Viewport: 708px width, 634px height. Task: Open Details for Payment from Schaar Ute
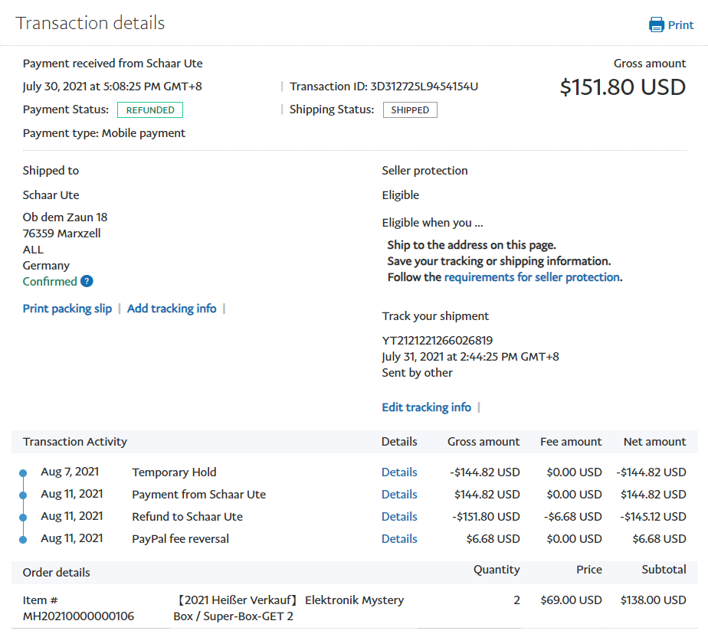(399, 495)
